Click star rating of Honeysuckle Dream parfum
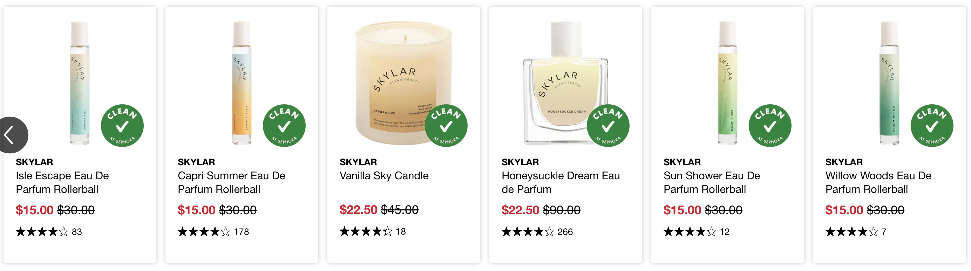This screenshot has width=971, height=271. tap(528, 231)
